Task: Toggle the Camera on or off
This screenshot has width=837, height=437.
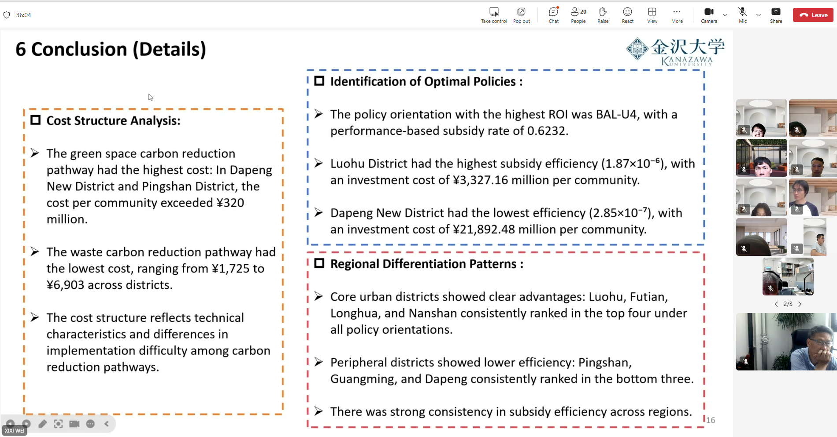Action: tap(709, 15)
